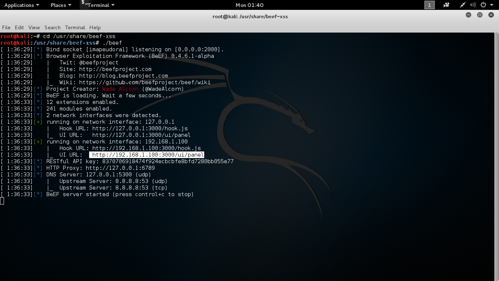Click the 'Upstream Server: 8.8.8.8:53 (tcp)' line
The height and width of the screenshot is (281, 499).
click(114, 188)
